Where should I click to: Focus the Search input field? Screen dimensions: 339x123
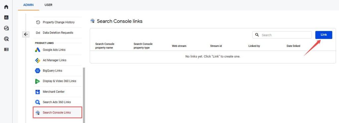click(282, 35)
